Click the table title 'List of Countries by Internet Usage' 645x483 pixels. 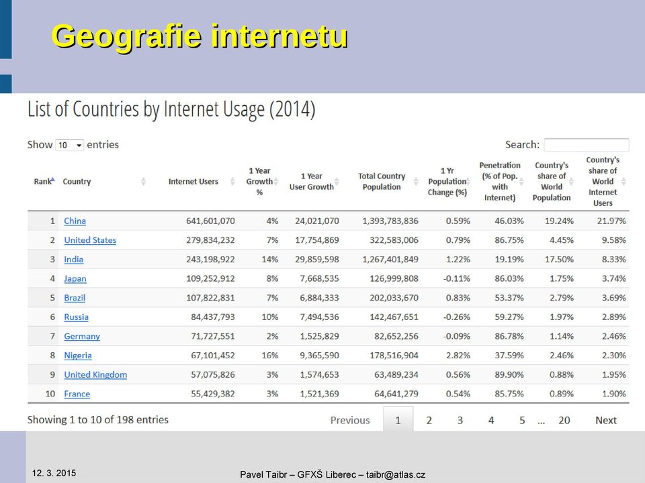click(x=171, y=109)
